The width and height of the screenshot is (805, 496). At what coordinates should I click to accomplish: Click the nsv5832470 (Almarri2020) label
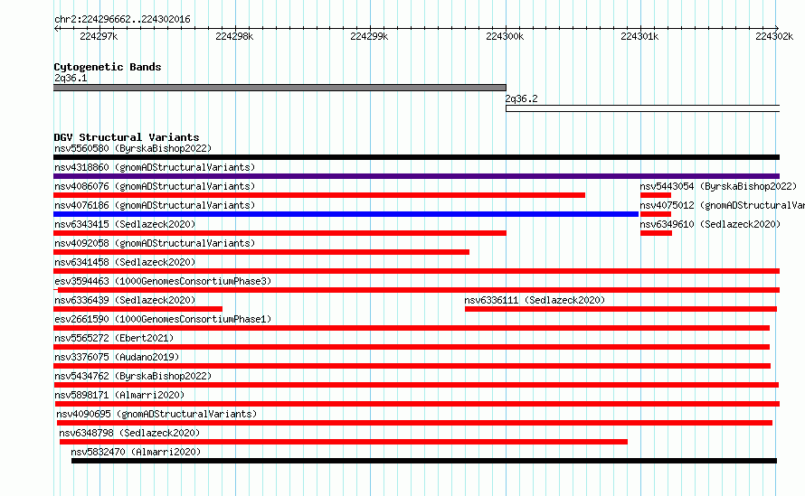[x=136, y=452]
